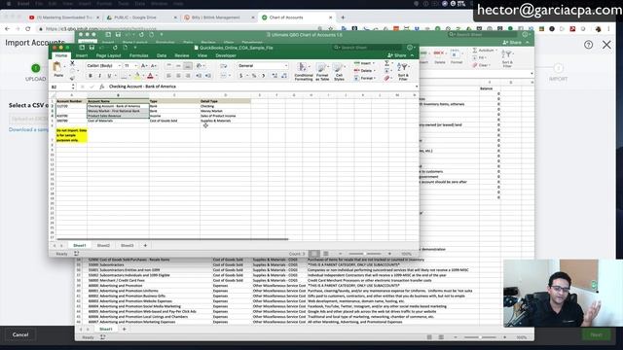Open the Developer ribbon tab in front window

coord(226,55)
